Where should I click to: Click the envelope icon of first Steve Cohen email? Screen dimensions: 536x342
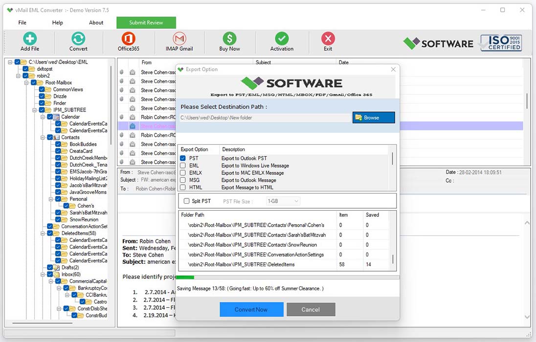coord(133,72)
